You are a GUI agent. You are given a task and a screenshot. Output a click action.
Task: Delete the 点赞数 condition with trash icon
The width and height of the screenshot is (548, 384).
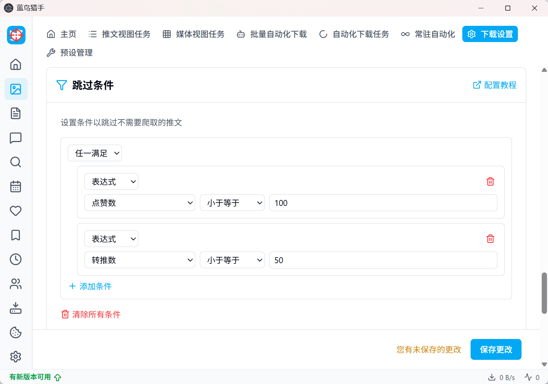490,181
